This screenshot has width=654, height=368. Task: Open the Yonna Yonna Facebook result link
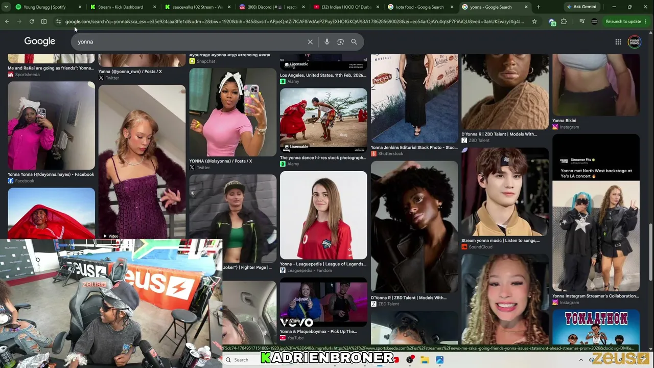[51, 174]
